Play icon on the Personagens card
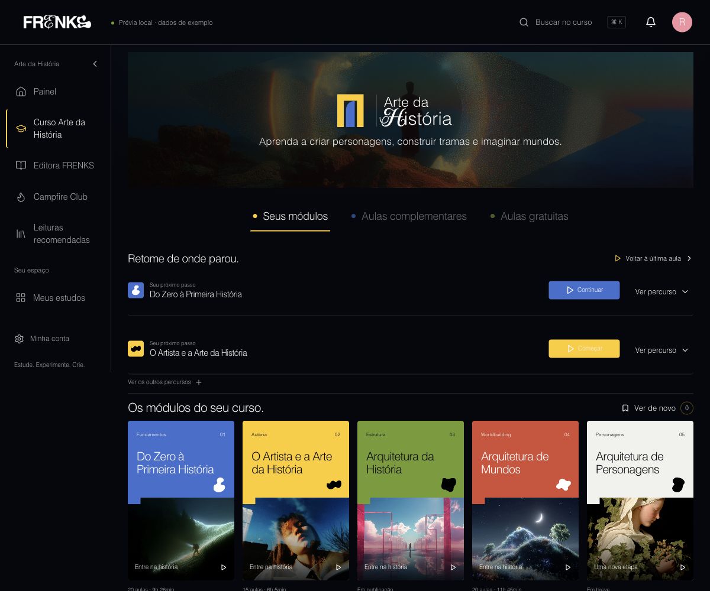The height and width of the screenshot is (591, 710). [683, 567]
